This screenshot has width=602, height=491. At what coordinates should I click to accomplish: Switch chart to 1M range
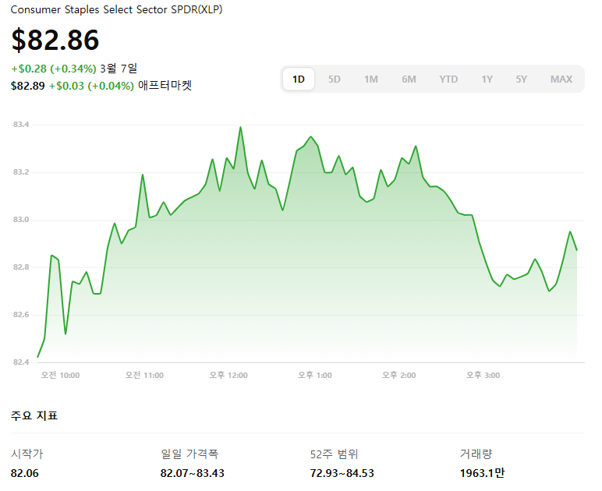point(371,79)
